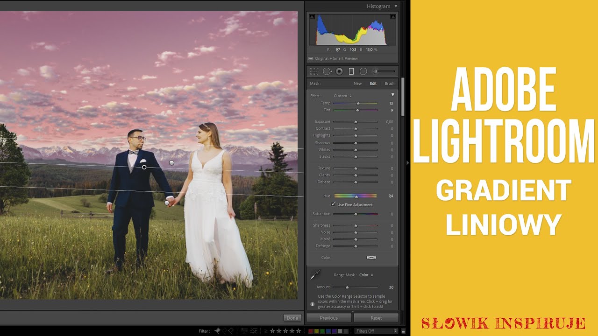The image size is (598, 336).
Task: Toggle histogram highlight clipping indicator
Action: (392, 17)
